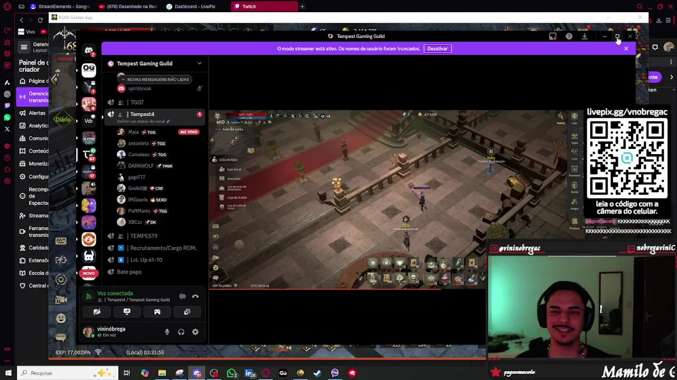677x380 pixels.
Task: Open noise suppression waveform icon
Action: tap(182, 297)
